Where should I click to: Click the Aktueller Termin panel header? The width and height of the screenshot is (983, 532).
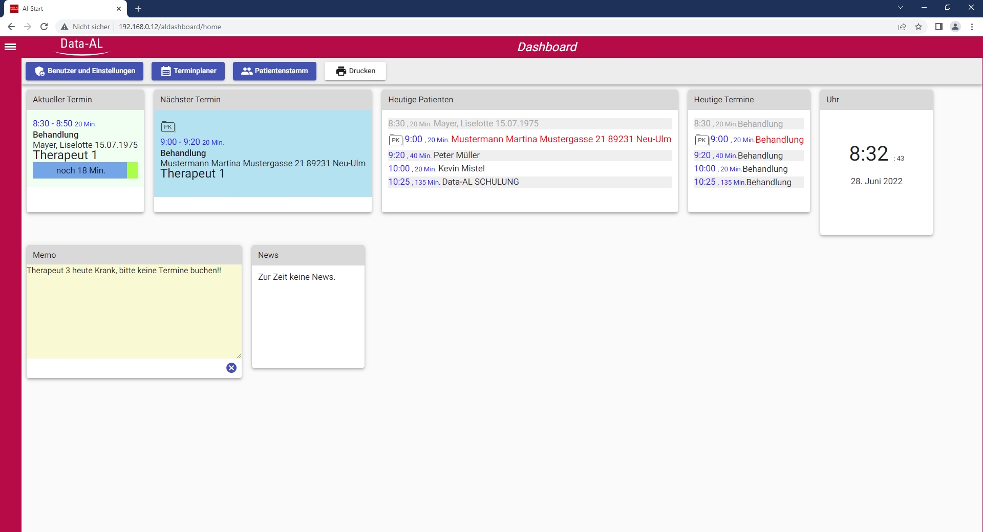click(85, 100)
